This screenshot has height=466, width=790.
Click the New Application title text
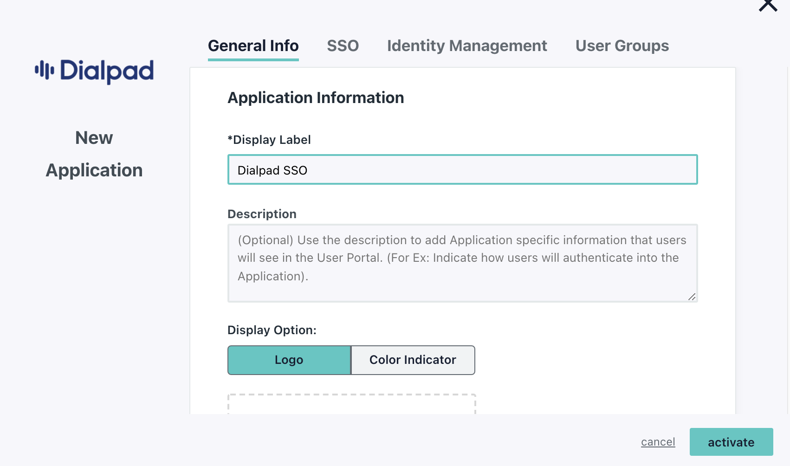click(x=94, y=154)
